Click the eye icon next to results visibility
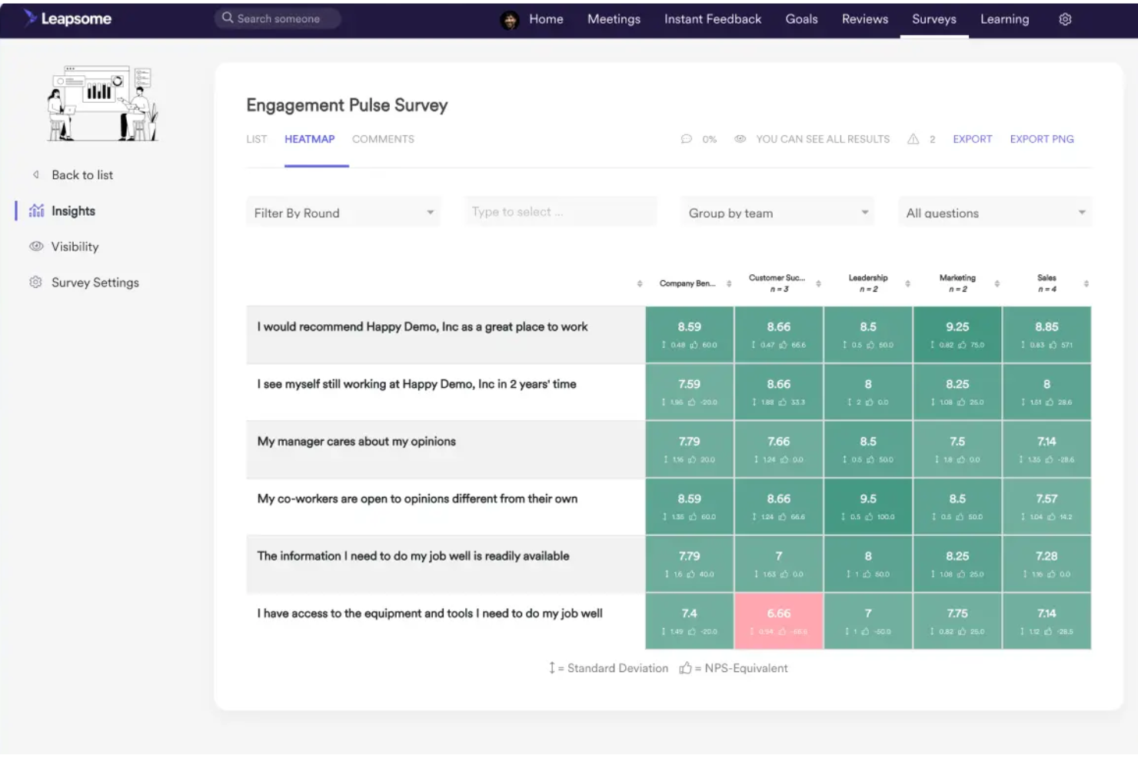The width and height of the screenshot is (1138, 758). pyautogui.click(x=740, y=139)
